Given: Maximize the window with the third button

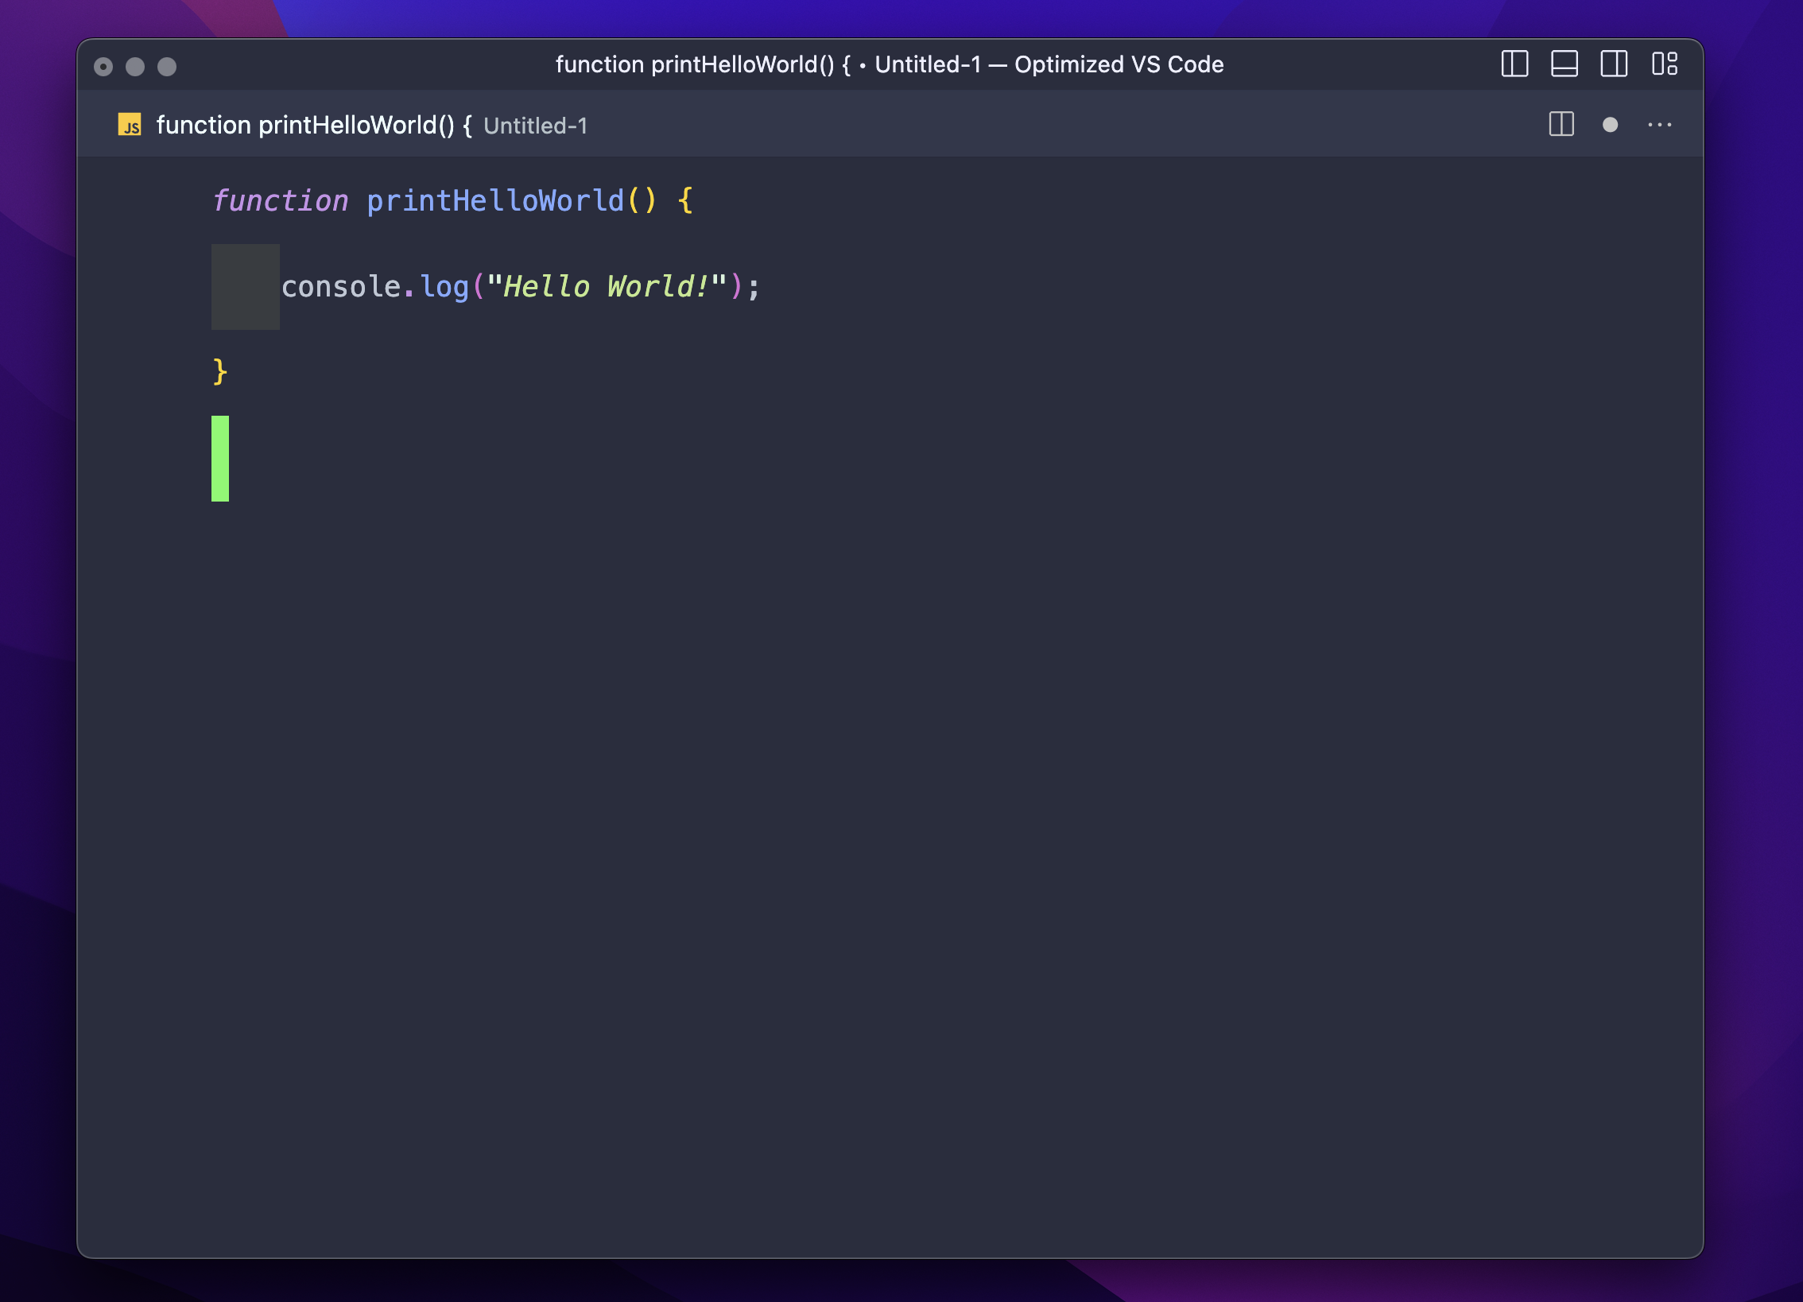Looking at the screenshot, I should (x=167, y=67).
